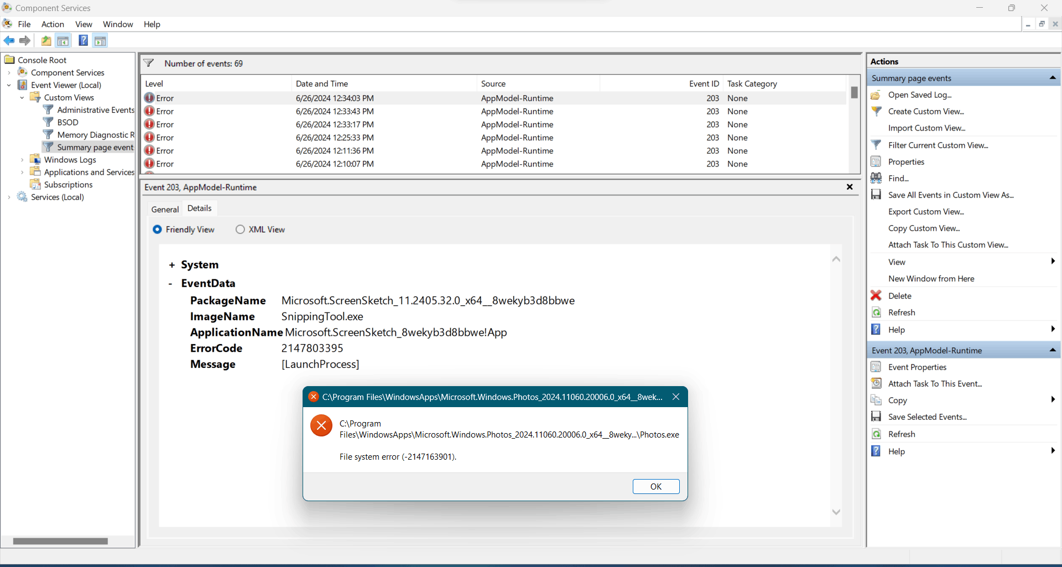
Task: Expand the Applications and Services tree node
Action: pos(22,172)
